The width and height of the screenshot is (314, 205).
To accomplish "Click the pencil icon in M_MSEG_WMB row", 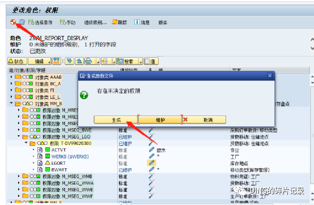I will (151, 176).
